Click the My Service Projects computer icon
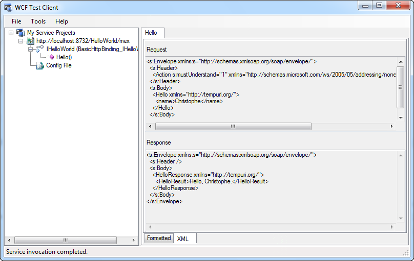This screenshot has height=261, width=414. pyautogui.click(x=20, y=33)
